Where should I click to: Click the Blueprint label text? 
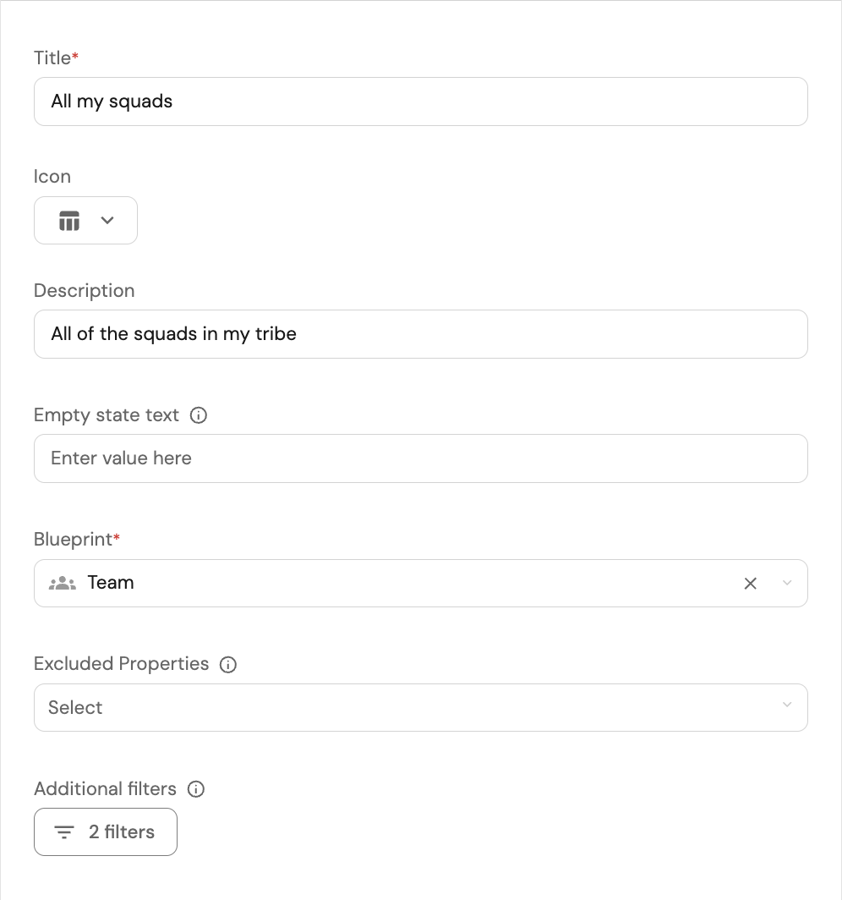[x=74, y=540]
